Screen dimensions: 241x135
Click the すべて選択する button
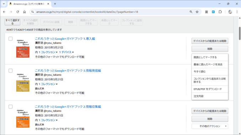(x=12, y=22)
